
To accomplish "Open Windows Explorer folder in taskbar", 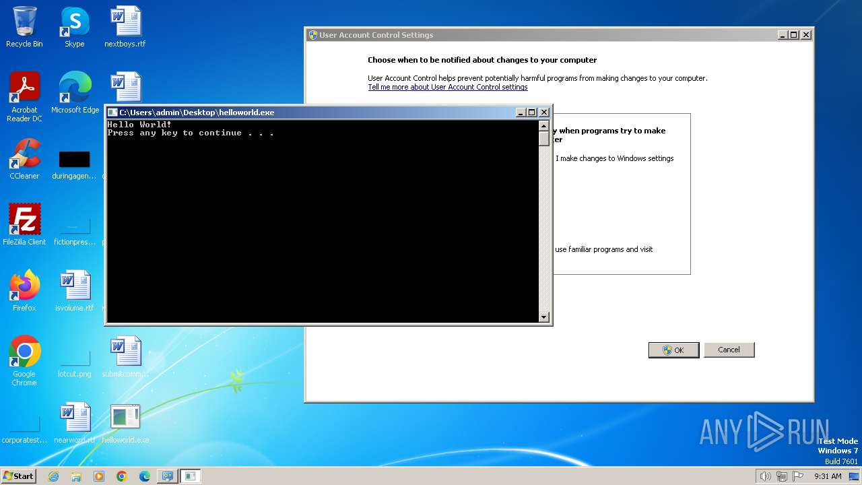I will [x=76, y=476].
